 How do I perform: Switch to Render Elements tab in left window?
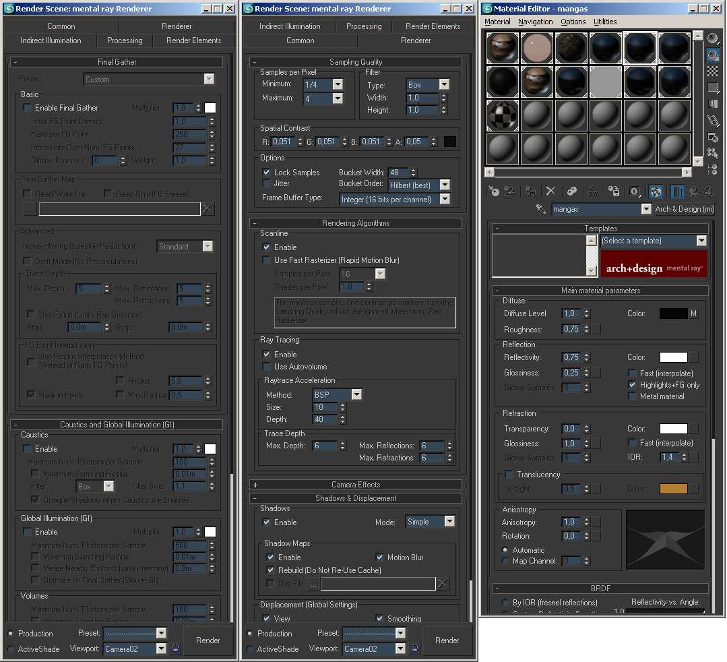194,40
